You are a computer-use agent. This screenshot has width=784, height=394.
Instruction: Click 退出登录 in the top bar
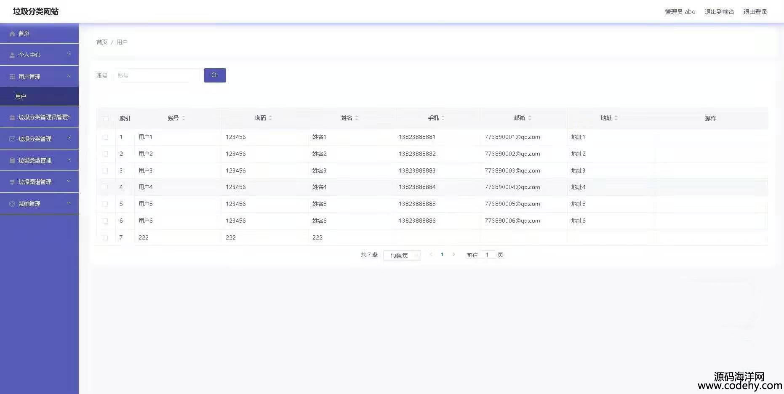[755, 12]
